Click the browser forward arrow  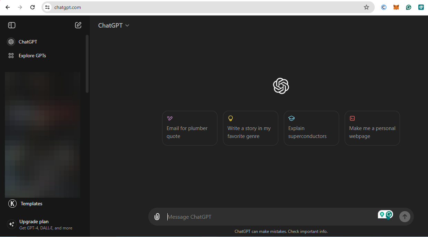[20, 7]
